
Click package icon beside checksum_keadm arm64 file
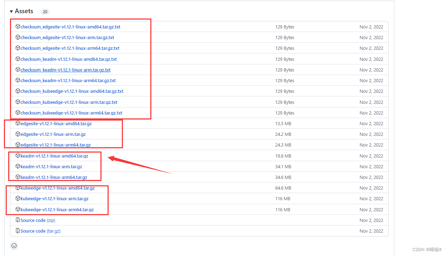pos(18,80)
